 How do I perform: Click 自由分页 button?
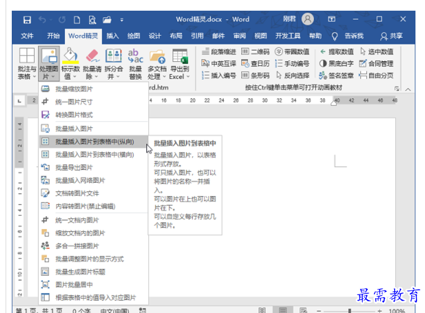pos(376,75)
